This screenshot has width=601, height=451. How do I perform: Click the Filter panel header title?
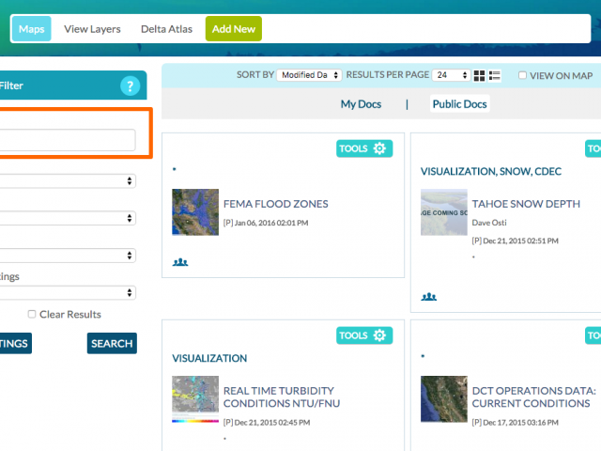(11, 86)
